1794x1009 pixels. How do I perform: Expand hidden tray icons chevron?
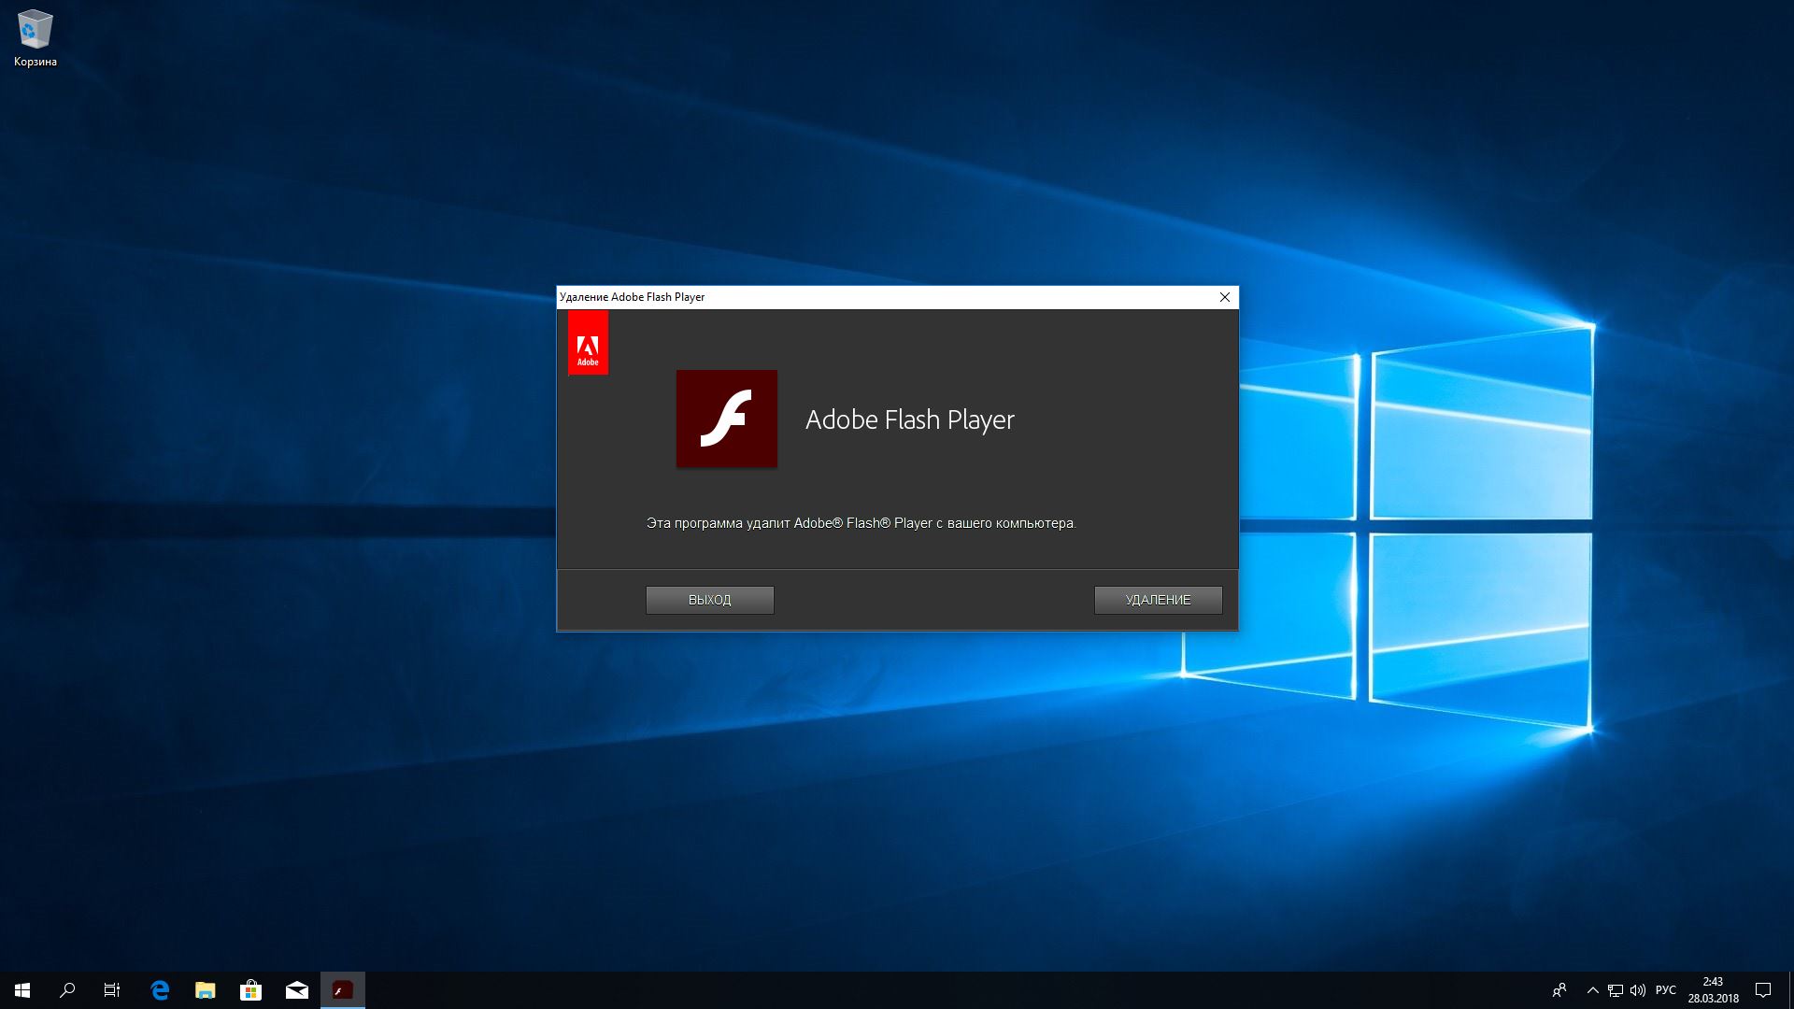click(1592, 989)
